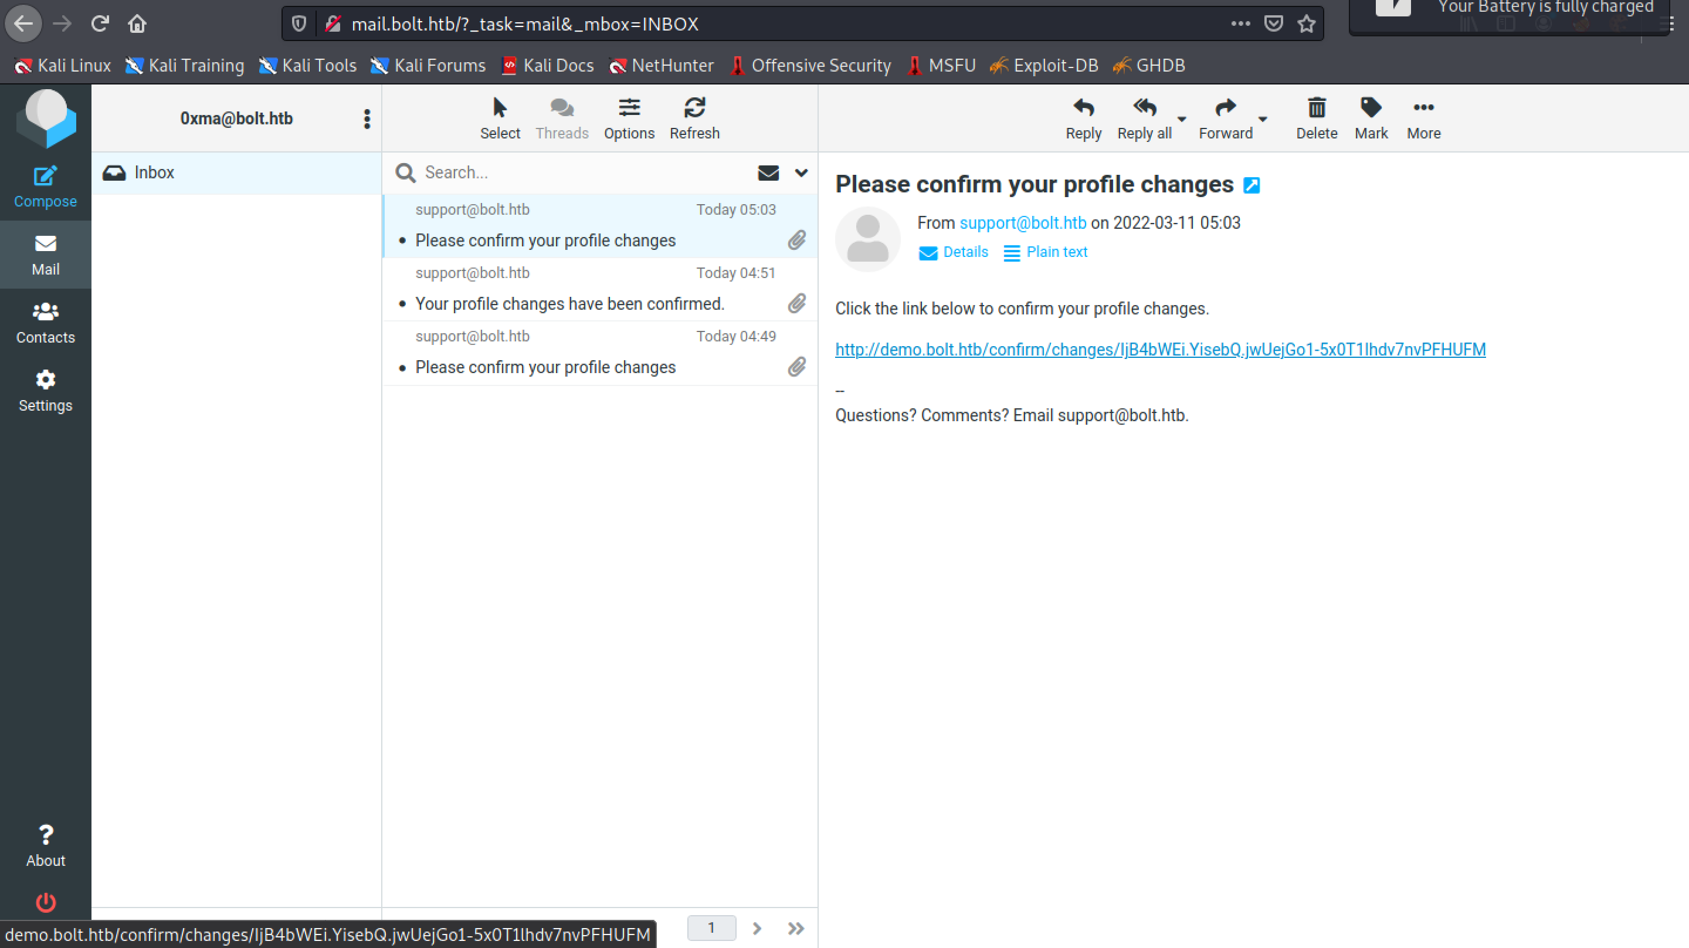
Task: Click the sender avatar placeholder
Action: click(867, 239)
